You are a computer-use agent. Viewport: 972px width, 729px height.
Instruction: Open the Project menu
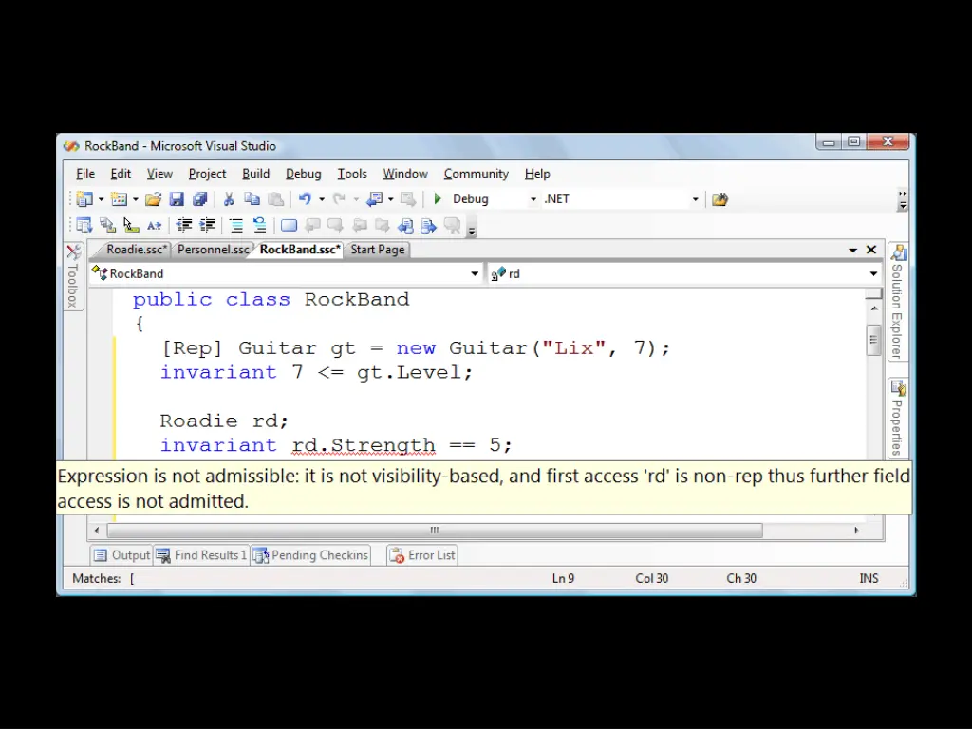[207, 174]
